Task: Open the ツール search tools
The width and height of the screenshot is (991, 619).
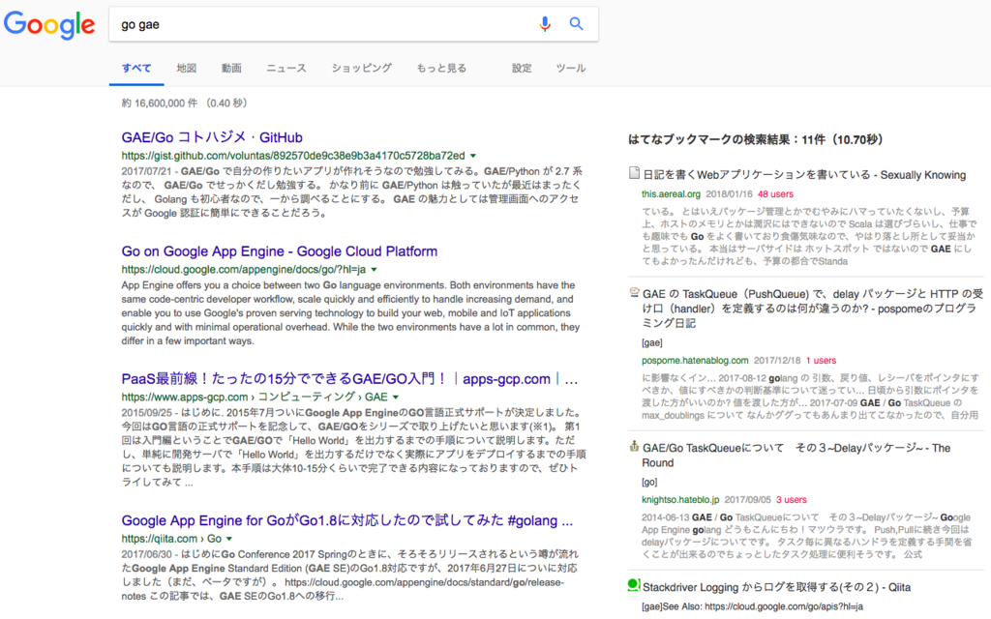Action: point(571,69)
